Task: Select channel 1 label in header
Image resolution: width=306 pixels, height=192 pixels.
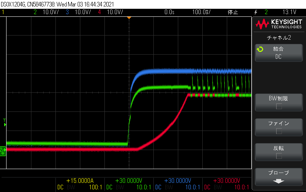Action: [3, 12]
